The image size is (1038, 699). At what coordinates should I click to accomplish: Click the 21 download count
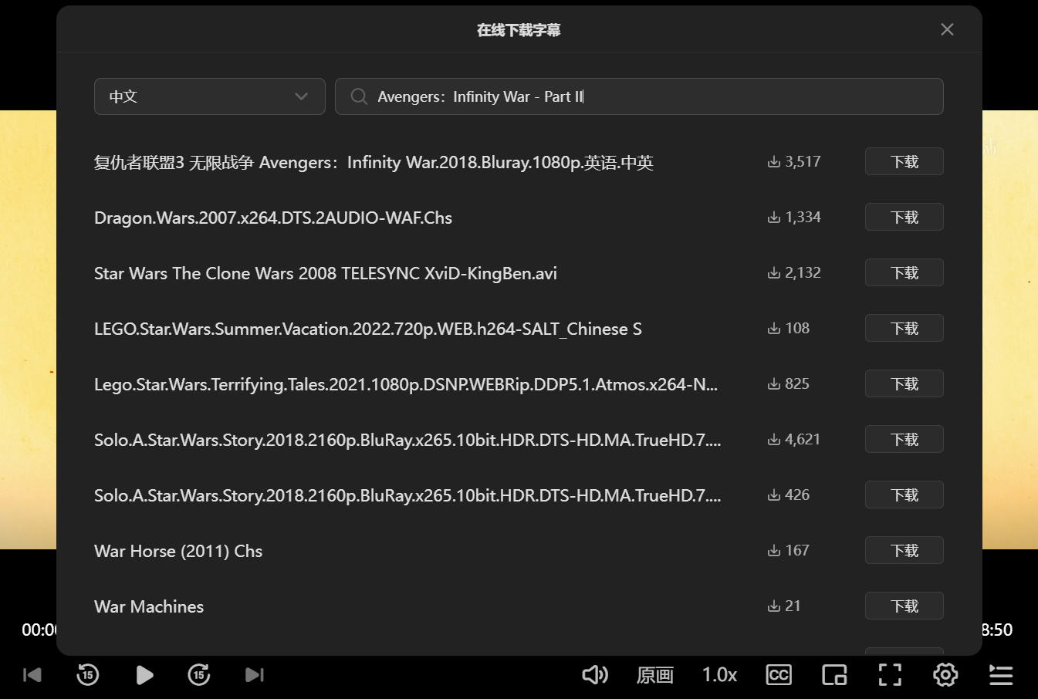coord(784,606)
